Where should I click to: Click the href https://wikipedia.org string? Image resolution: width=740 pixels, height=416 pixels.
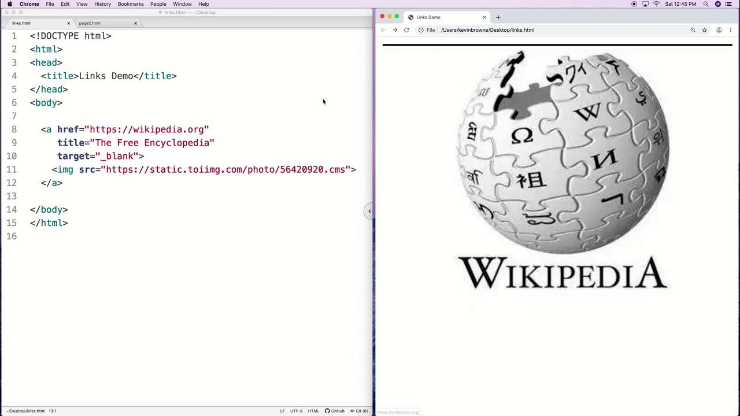(x=147, y=129)
